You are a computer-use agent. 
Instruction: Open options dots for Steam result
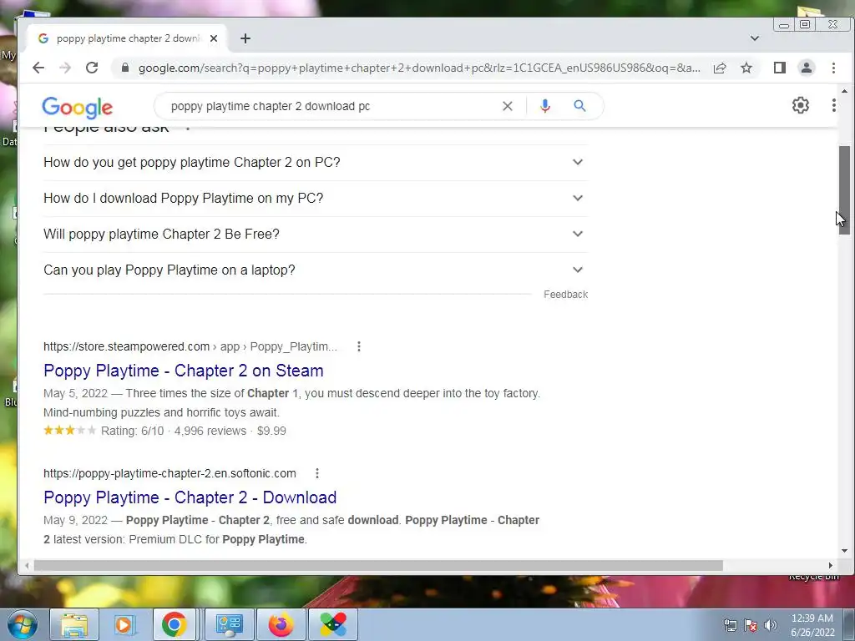click(x=359, y=346)
